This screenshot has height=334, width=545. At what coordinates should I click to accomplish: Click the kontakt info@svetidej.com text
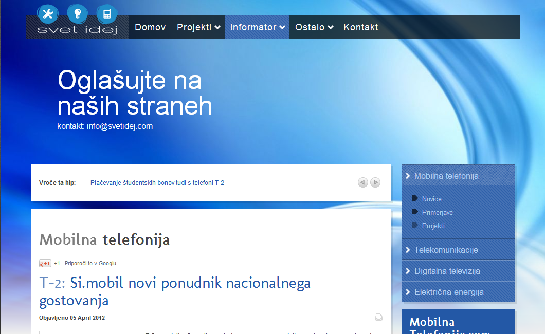click(105, 126)
